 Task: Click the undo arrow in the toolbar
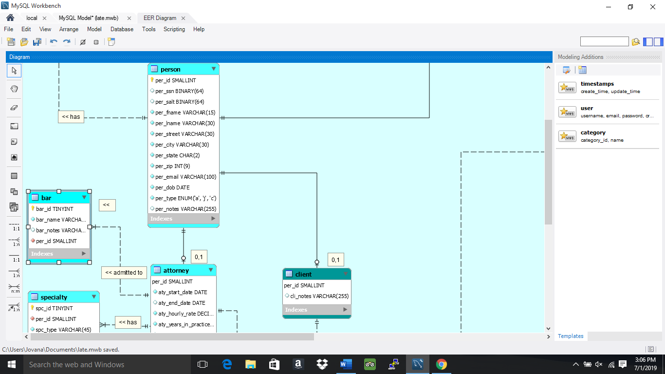pyautogui.click(x=54, y=42)
